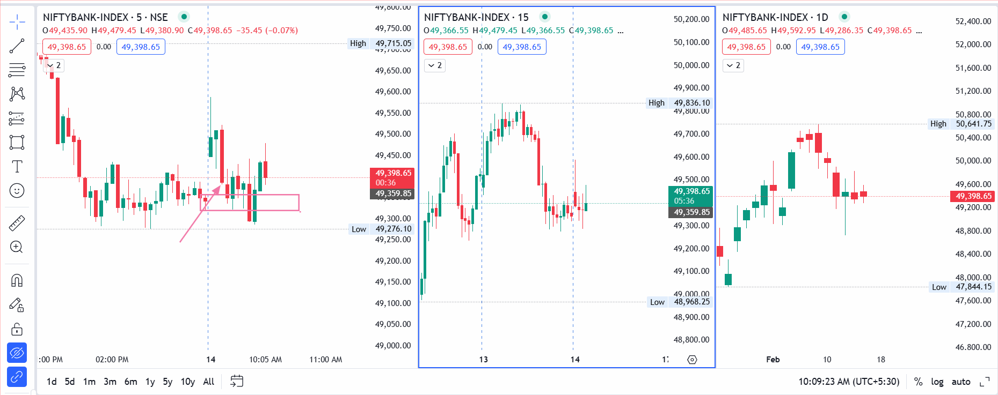The image size is (998, 395).
Task: Click the High 49,836.10 label on 15-minute chart
Action: (679, 103)
